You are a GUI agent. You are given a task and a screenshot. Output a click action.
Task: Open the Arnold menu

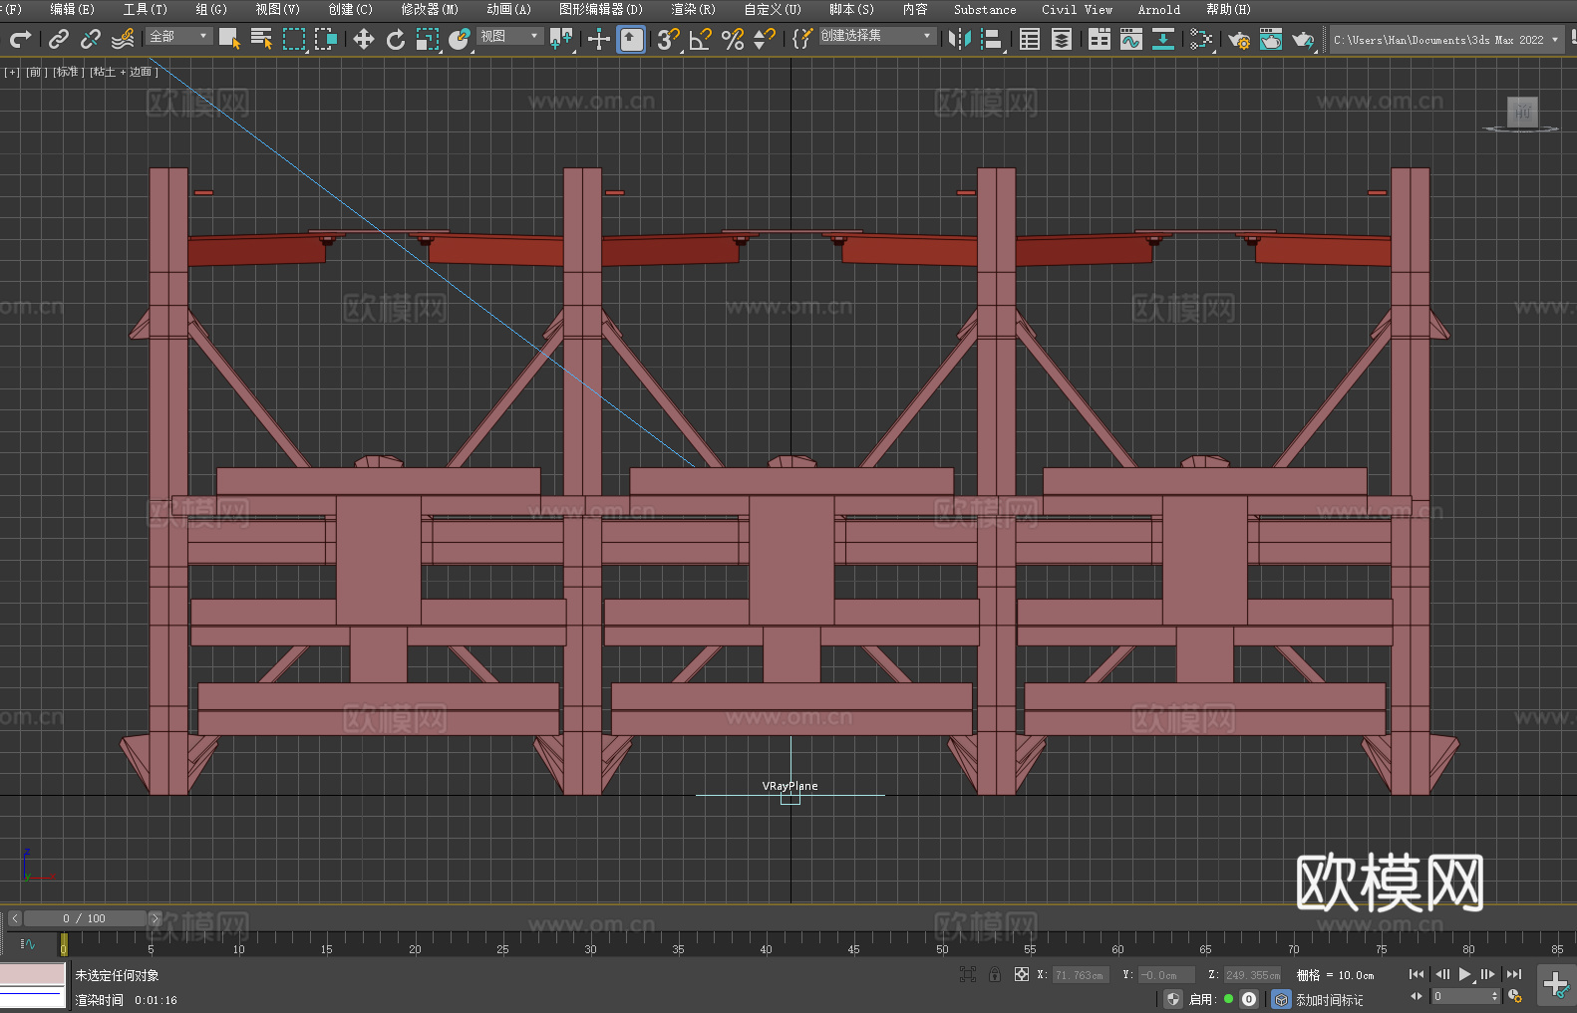[1158, 9]
